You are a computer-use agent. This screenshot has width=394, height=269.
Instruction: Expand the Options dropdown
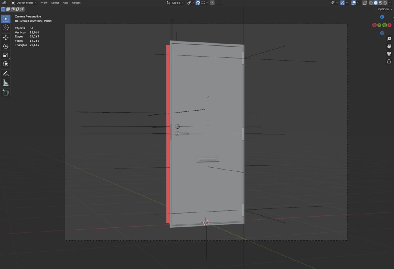tap(385, 9)
